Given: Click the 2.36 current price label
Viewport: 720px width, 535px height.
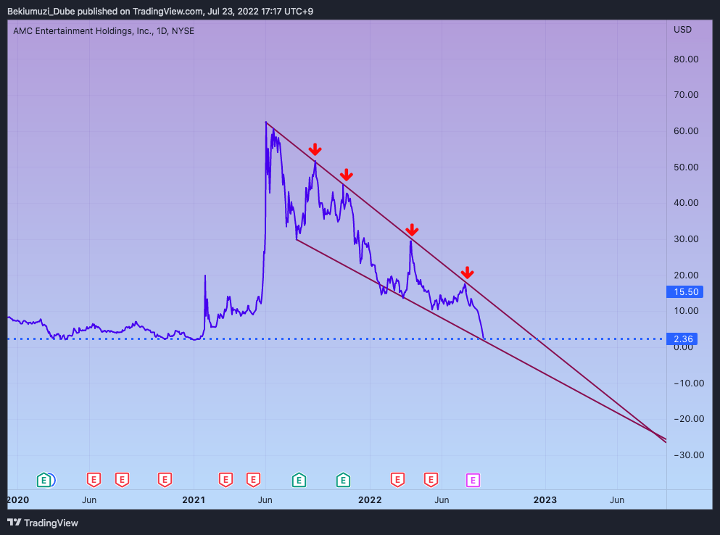Looking at the screenshot, I should (x=682, y=339).
